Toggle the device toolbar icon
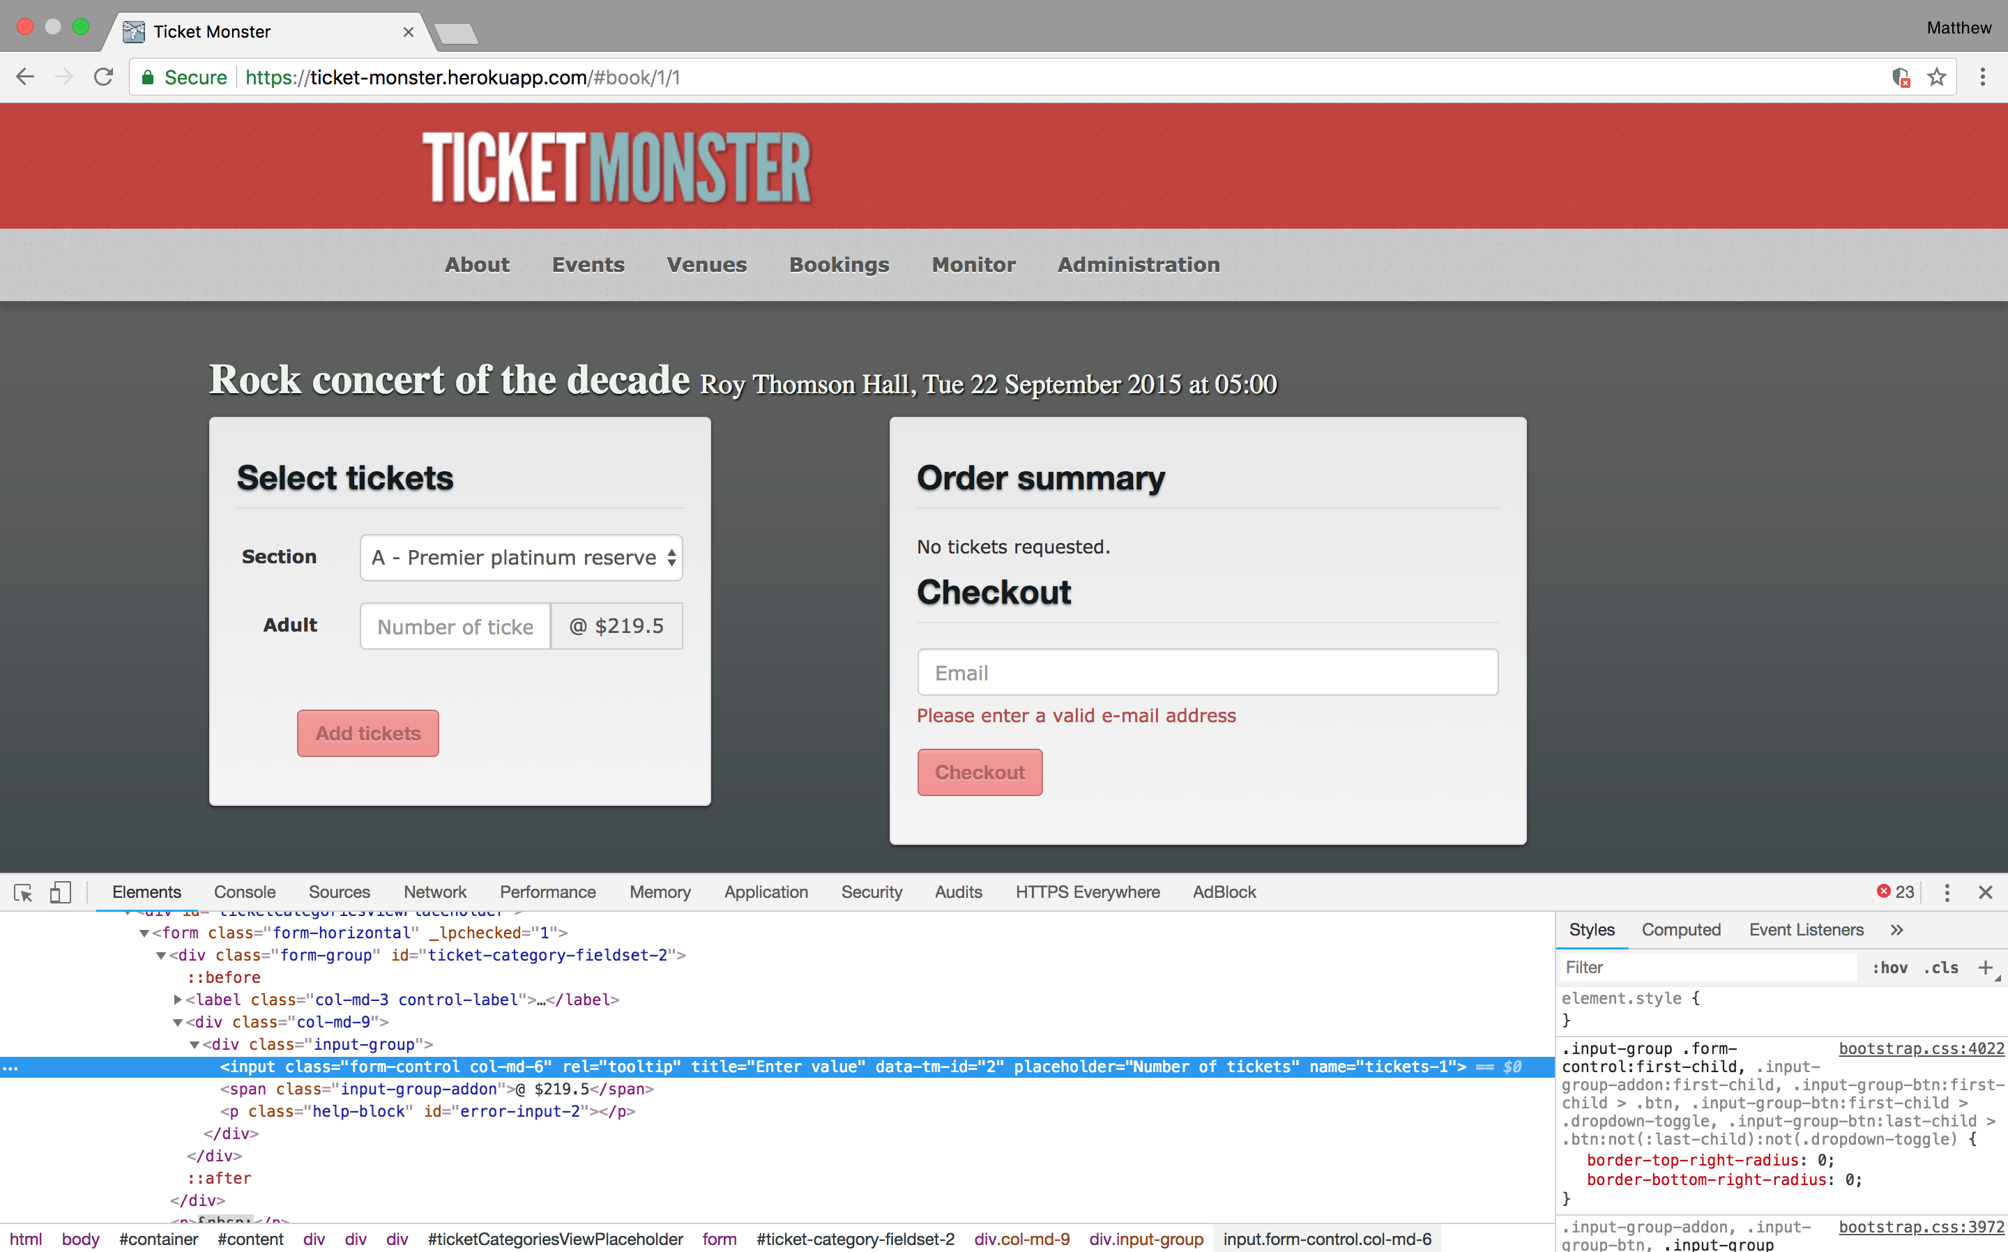 [60, 892]
